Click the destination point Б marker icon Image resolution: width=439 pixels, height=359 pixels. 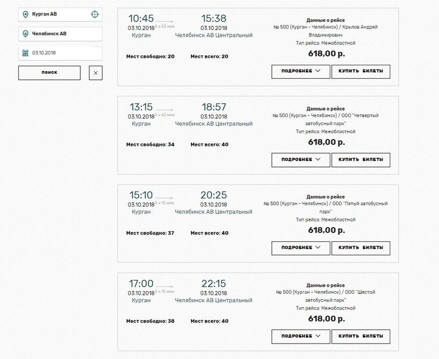point(26,34)
